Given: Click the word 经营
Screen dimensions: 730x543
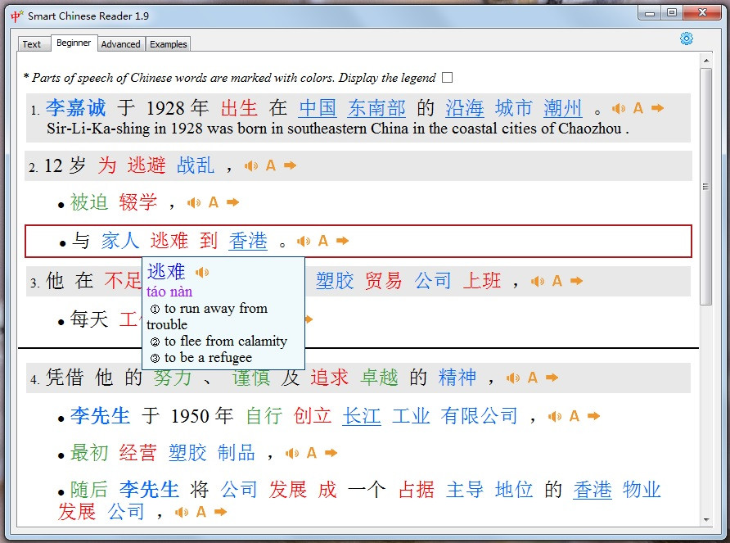Looking at the screenshot, I should pyautogui.click(x=137, y=453).
